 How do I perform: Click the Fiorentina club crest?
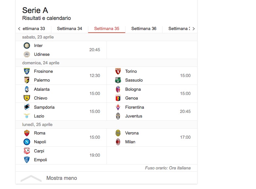pos(118,107)
